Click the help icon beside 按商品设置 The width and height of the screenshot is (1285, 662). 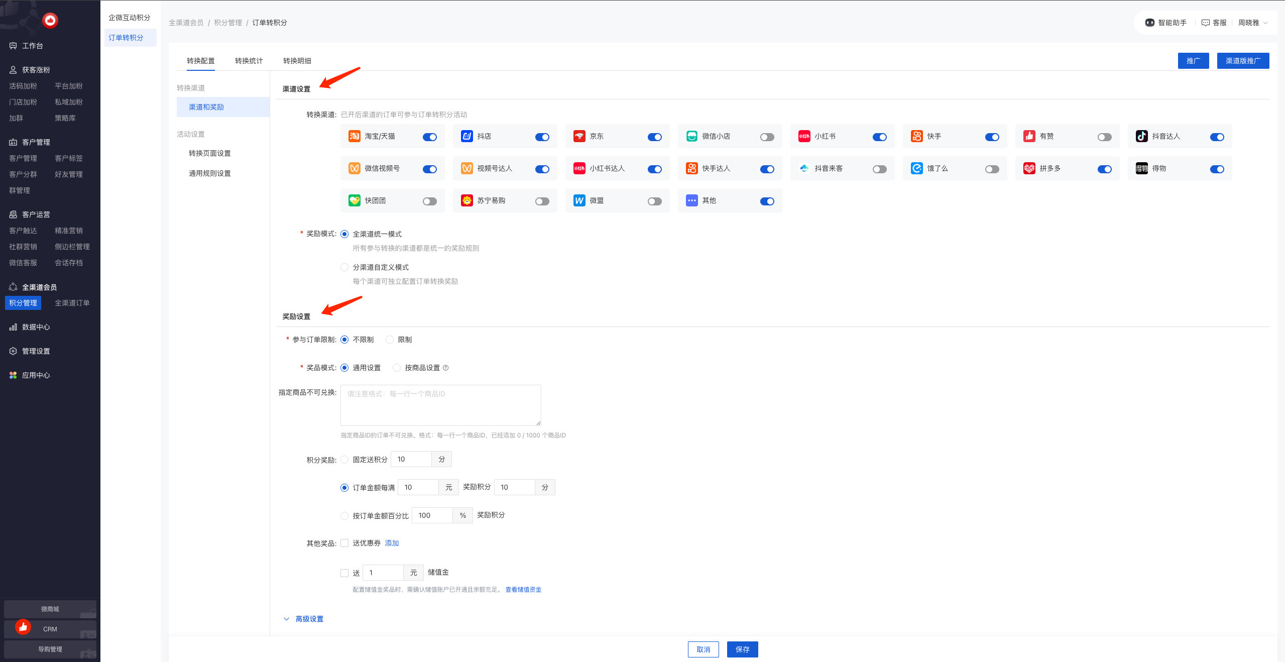tap(445, 368)
